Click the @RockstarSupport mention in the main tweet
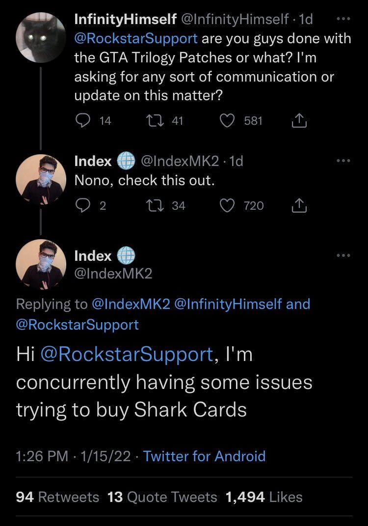This screenshot has width=368, height=526. pos(127,355)
